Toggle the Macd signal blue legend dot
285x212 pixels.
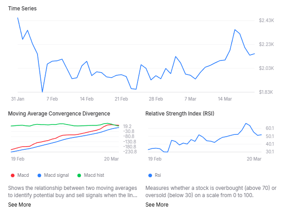coord(40,175)
